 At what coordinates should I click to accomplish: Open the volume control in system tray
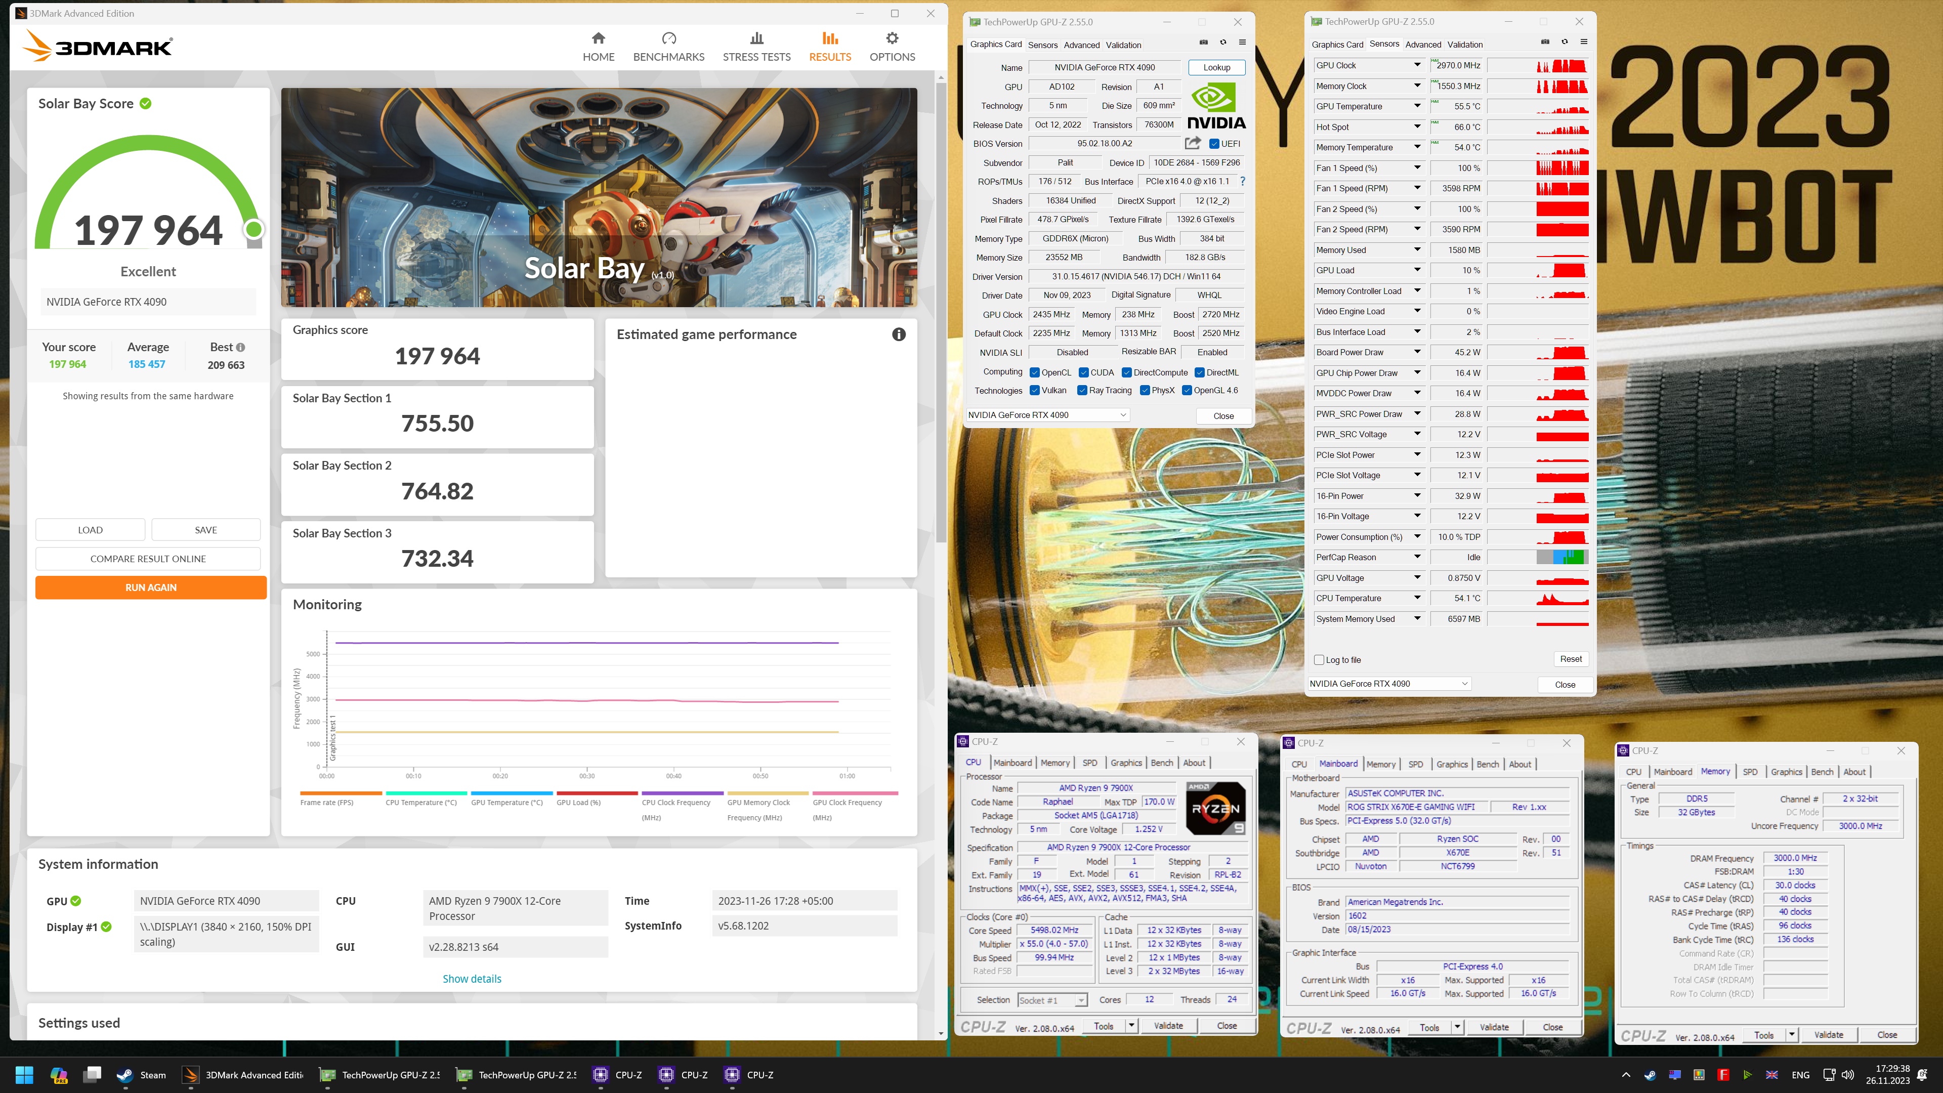pyautogui.click(x=1848, y=1075)
